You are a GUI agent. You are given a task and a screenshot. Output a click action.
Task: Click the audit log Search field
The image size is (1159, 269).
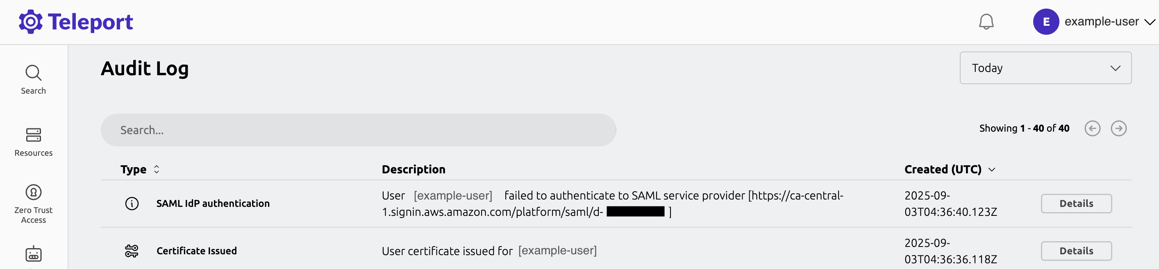(358, 130)
